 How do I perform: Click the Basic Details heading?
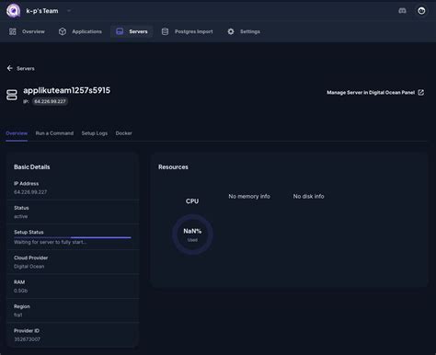click(32, 167)
